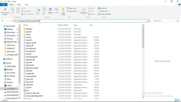
Task: Click Edit in the Open group
Action: [x=90, y=11]
